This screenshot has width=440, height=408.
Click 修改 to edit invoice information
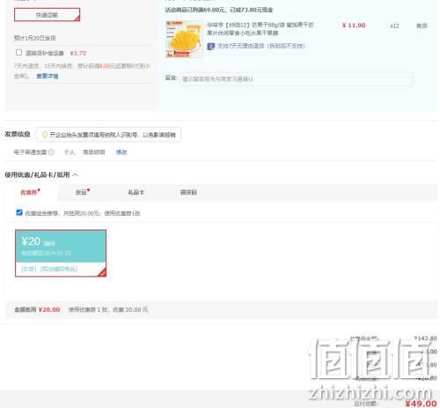[121, 152]
